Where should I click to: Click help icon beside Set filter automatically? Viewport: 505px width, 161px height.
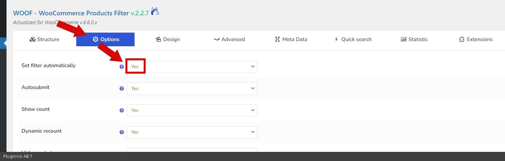coord(122,66)
